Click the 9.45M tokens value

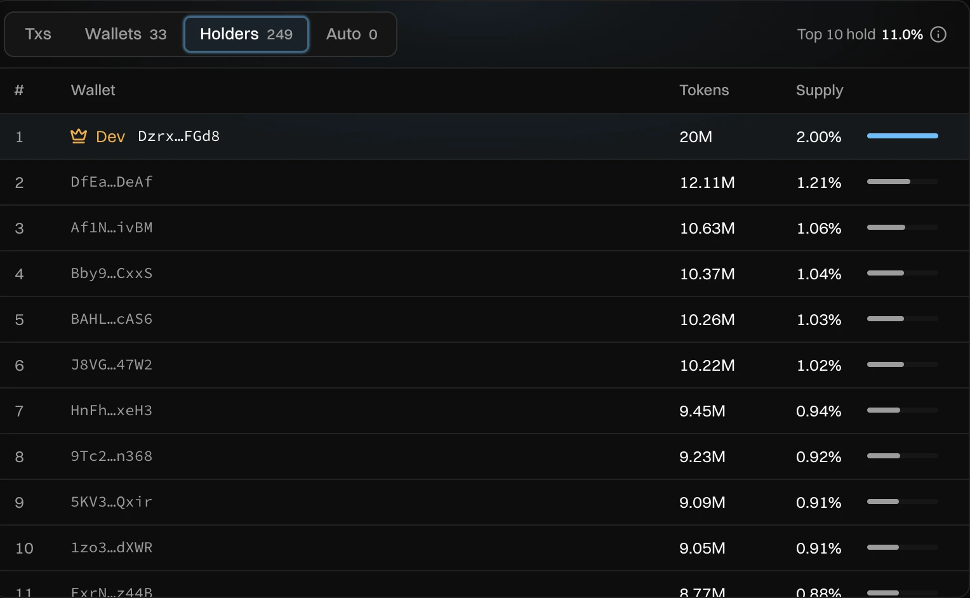(x=702, y=411)
